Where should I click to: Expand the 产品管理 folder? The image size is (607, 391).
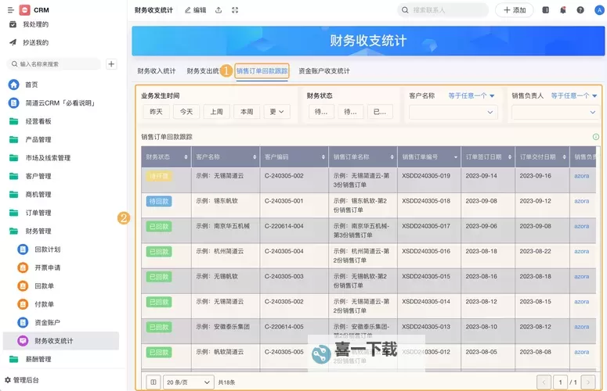tap(38, 139)
